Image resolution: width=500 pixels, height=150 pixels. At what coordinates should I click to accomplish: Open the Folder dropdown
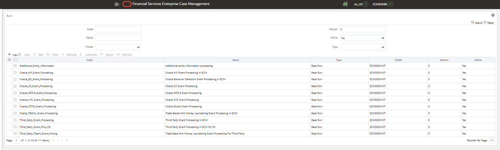click(118, 47)
